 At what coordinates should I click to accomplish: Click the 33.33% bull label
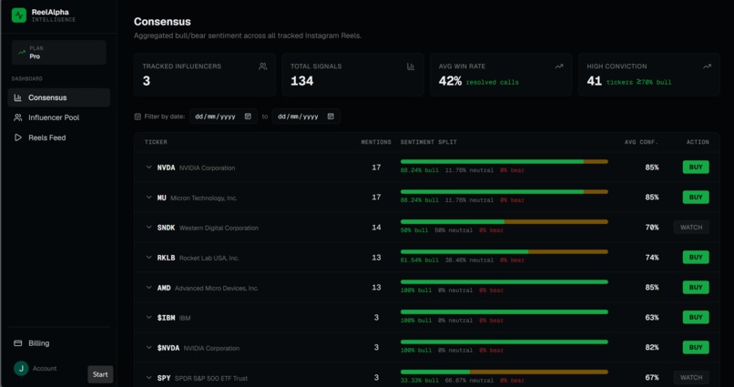pos(420,381)
